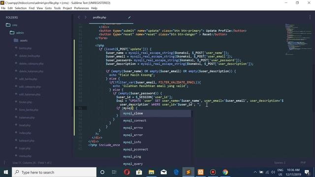Open the tab options three-dot menu
The height and width of the screenshot is (177, 315).
(310, 18)
